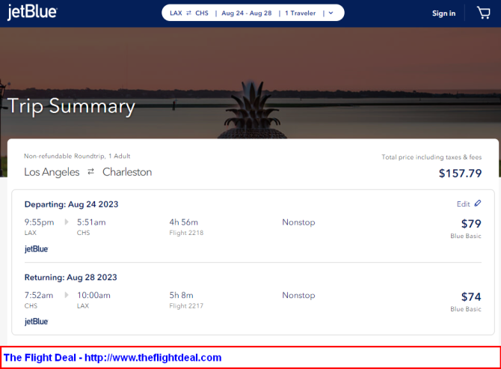Click the 9:55pm departure time

click(x=40, y=222)
